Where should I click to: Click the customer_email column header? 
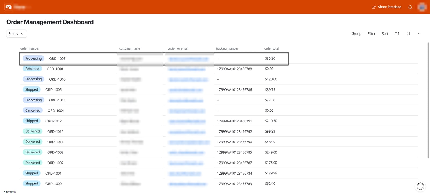point(178,49)
